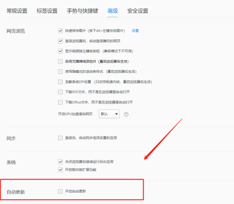This screenshot has width=234, height=204.
Task: Enable 登录后自动同步选项设置和应用 checkbox
Action: [x=60, y=138]
